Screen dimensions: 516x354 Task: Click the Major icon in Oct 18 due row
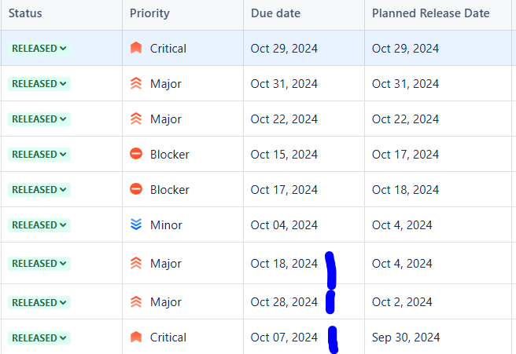coord(136,263)
